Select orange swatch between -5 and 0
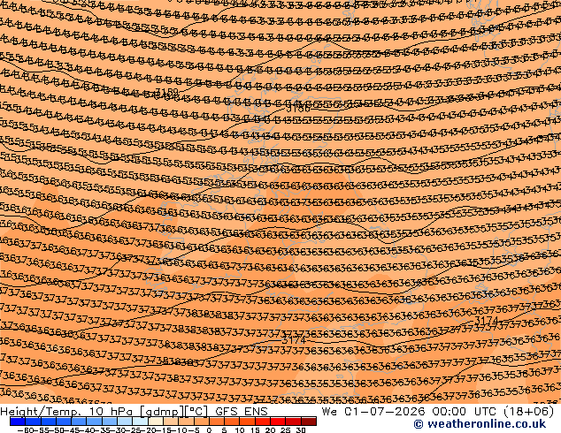 tap(202, 422)
